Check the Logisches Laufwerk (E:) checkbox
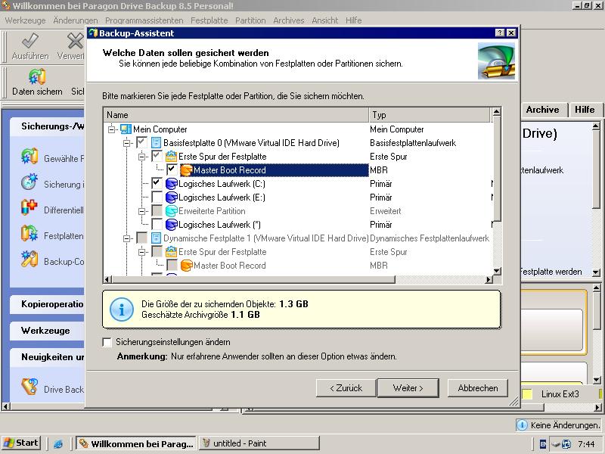Screen dimensions: 605x454 157,197
